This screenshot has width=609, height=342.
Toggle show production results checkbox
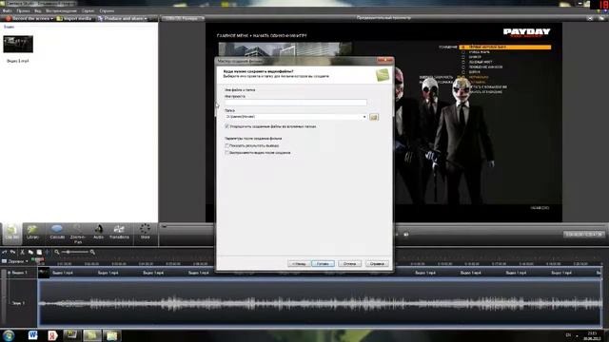(226, 145)
